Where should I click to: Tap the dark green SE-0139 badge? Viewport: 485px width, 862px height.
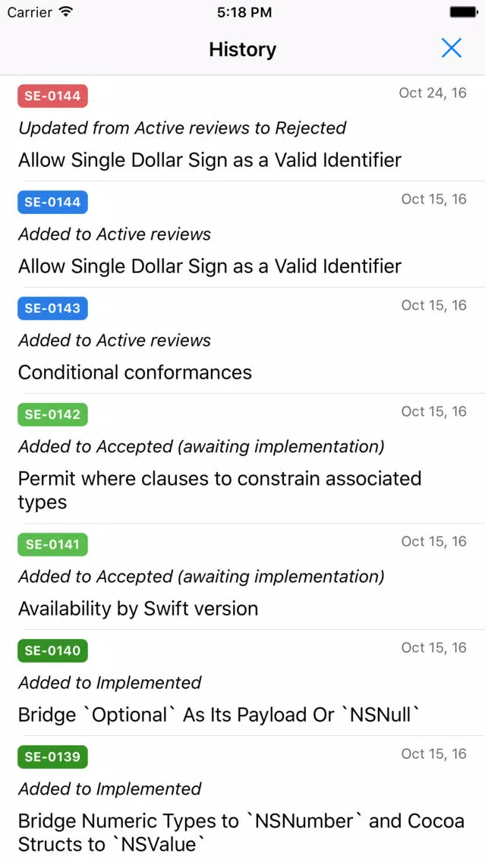pos(53,757)
